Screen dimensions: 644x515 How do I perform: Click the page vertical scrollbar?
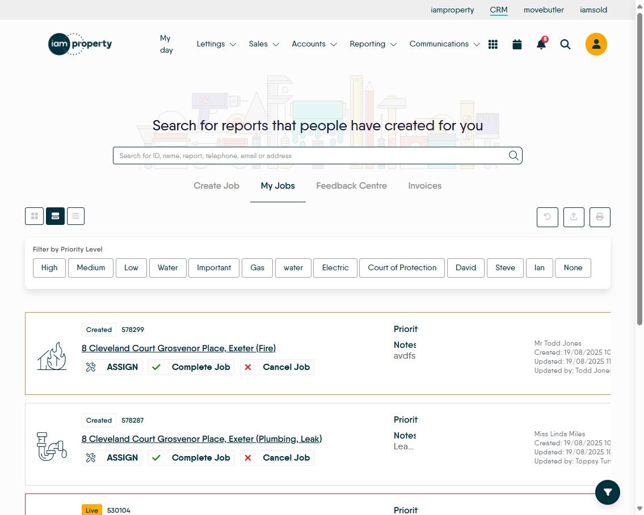(x=639, y=169)
